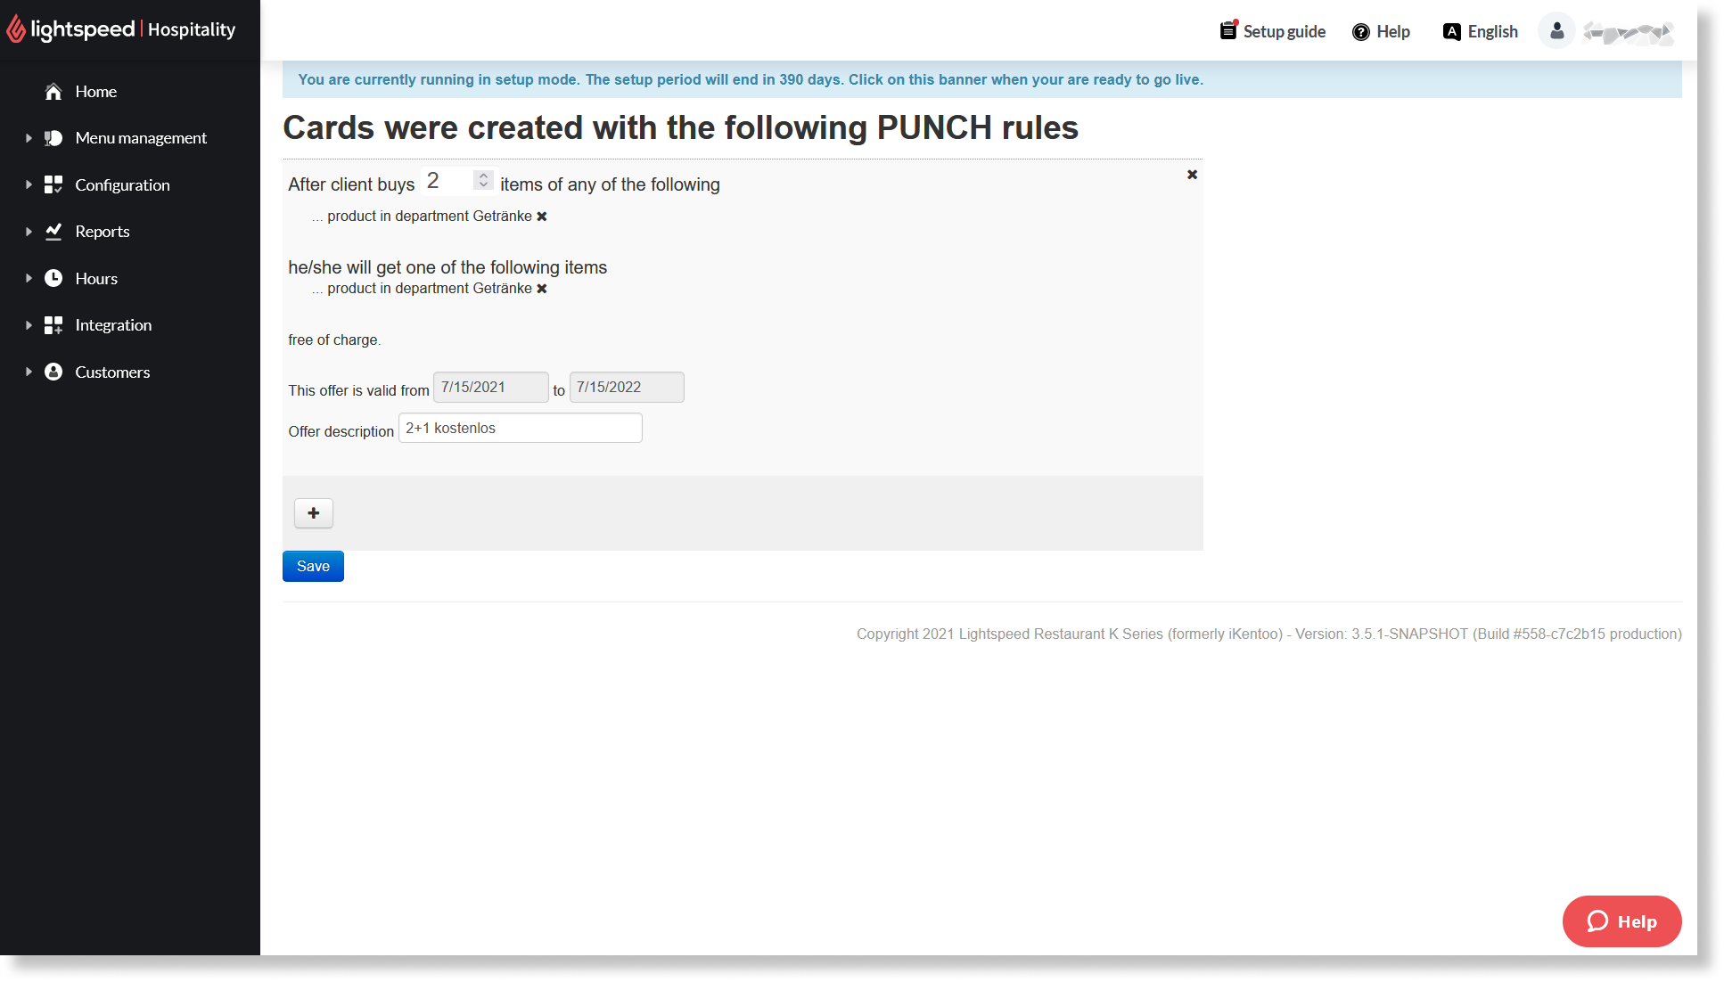The width and height of the screenshot is (1724, 982).
Task: Remove product in department Getränke reward
Action: (x=542, y=289)
